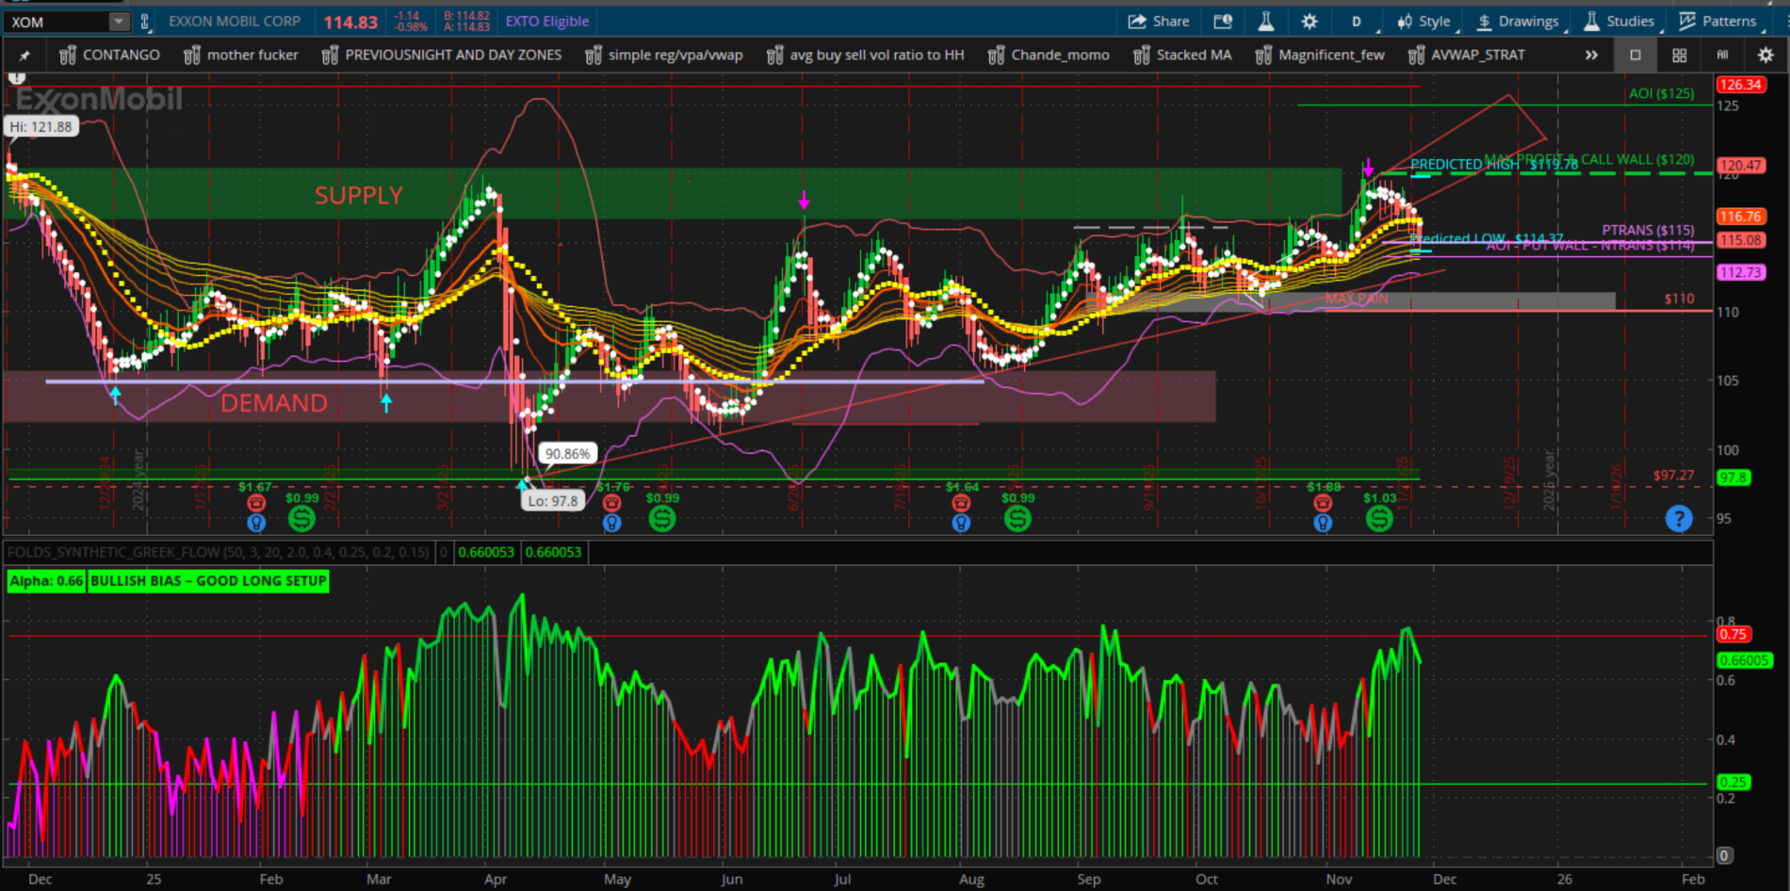The width and height of the screenshot is (1790, 891).
Task: Switch to grid chart layout view
Action: point(1679,56)
